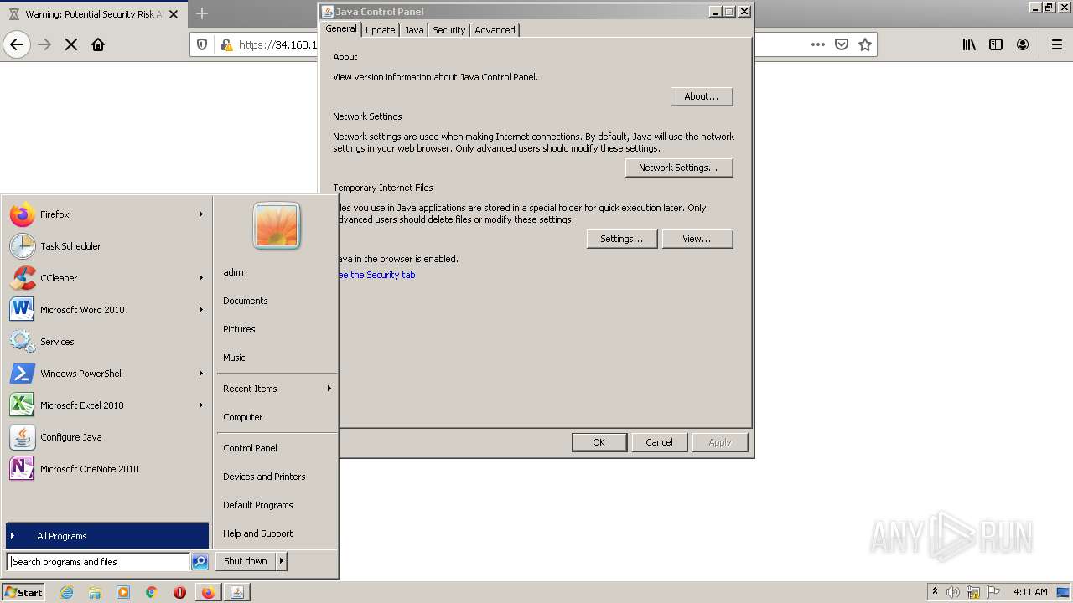Open Opera from the taskbar

pyautogui.click(x=179, y=592)
